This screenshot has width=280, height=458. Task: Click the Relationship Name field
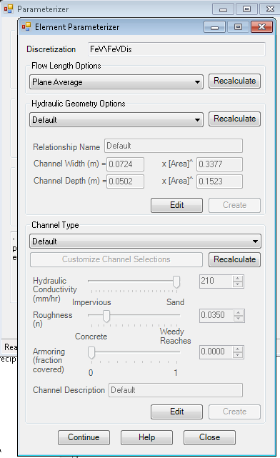[174, 146]
